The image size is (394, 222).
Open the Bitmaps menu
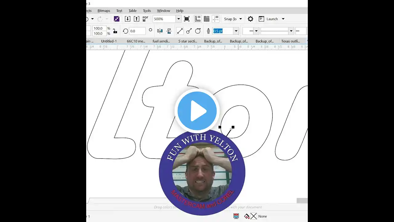click(x=104, y=10)
